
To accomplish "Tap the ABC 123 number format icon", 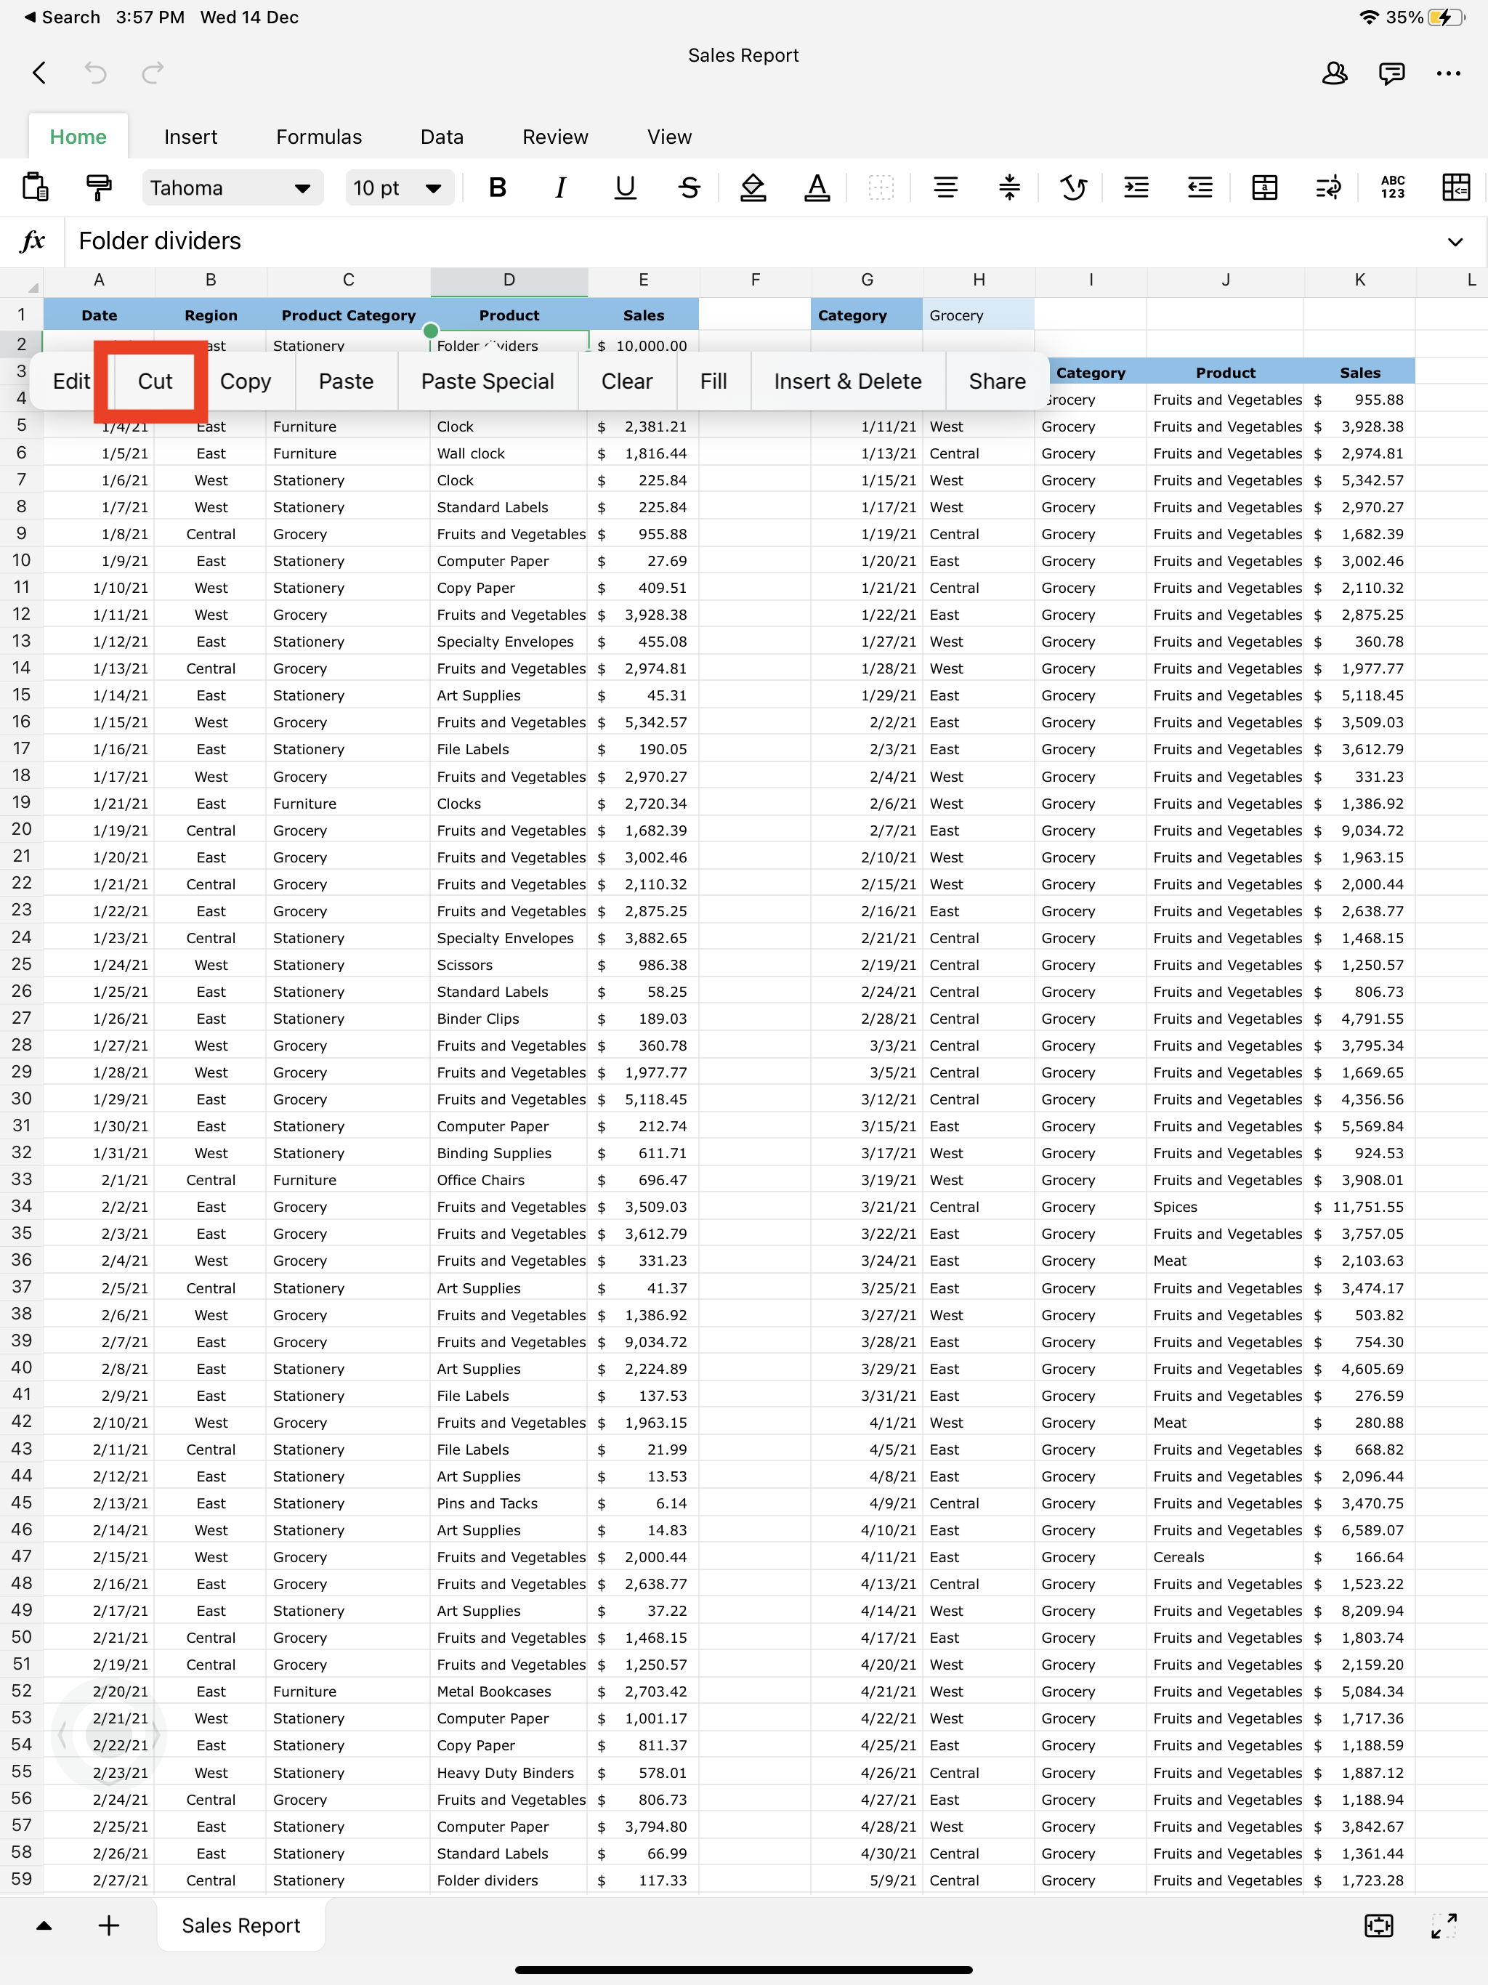I will point(1392,187).
